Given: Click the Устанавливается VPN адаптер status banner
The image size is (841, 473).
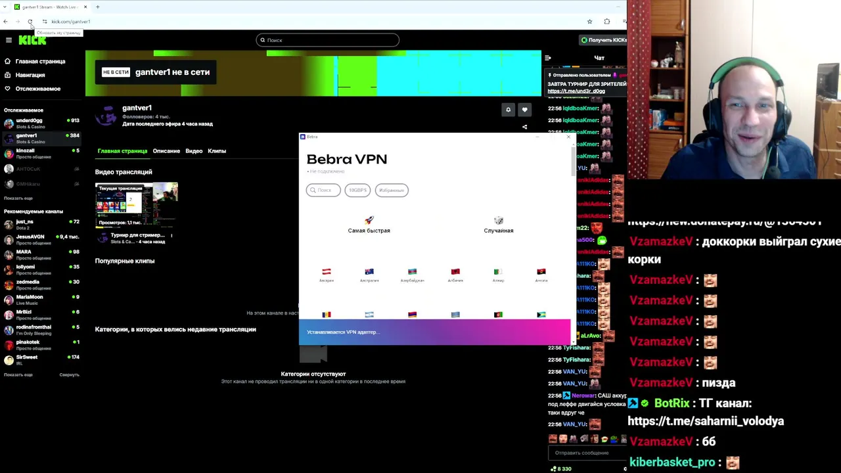Looking at the screenshot, I should point(435,332).
